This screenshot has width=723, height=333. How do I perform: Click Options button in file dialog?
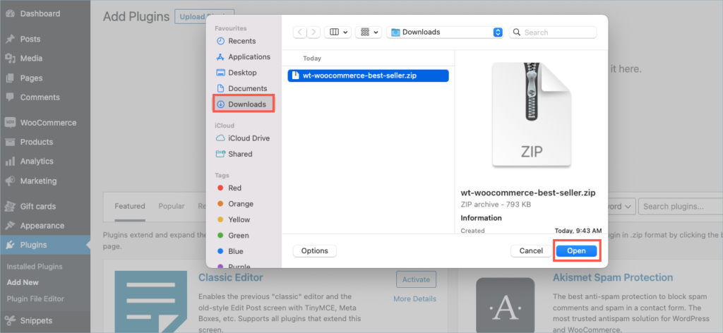coord(314,251)
